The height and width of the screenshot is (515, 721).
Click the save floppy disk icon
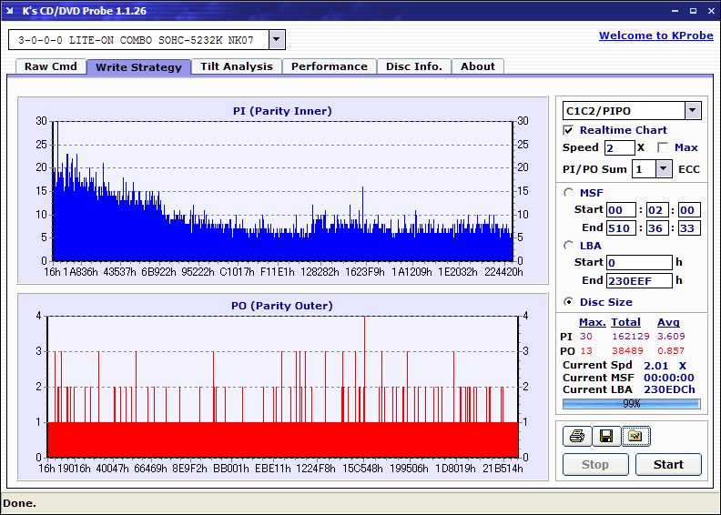tap(605, 437)
